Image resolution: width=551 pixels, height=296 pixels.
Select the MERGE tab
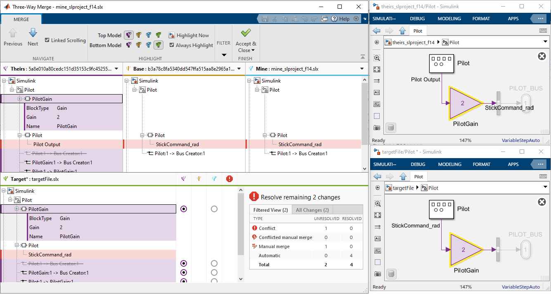pos(21,19)
